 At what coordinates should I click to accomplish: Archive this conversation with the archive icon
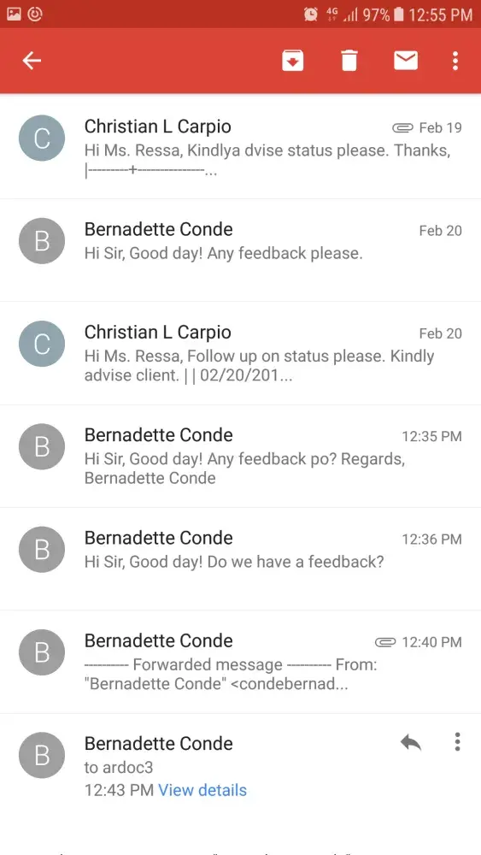tap(292, 61)
